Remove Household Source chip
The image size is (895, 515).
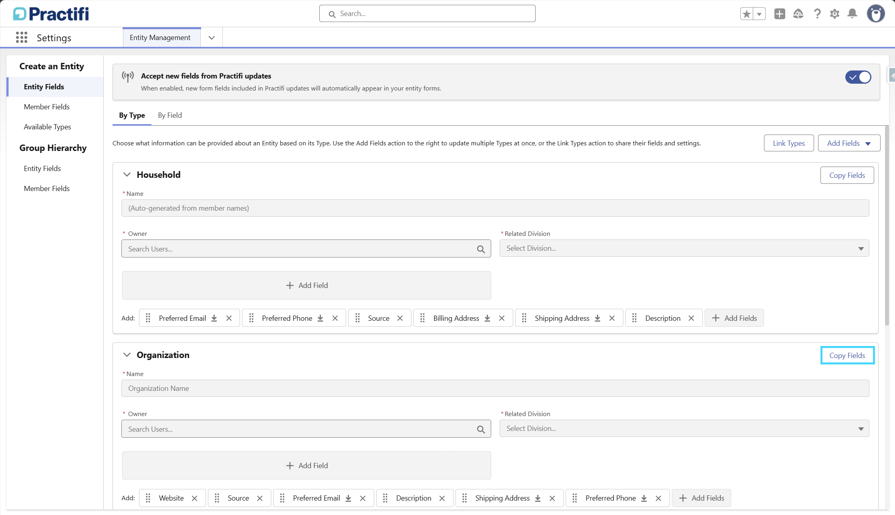pyautogui.click(x=400, y=318)
